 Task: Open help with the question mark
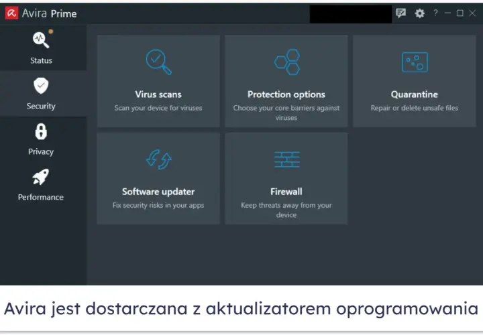coord(435,13)
